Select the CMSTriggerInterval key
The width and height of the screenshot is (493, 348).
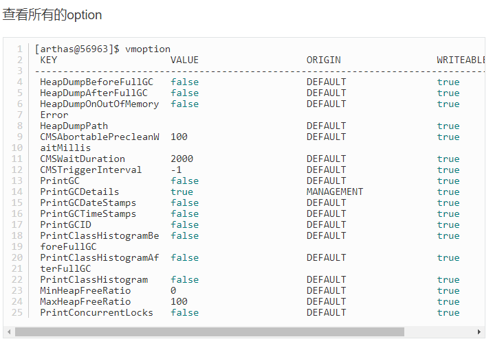tap(91, 170)
